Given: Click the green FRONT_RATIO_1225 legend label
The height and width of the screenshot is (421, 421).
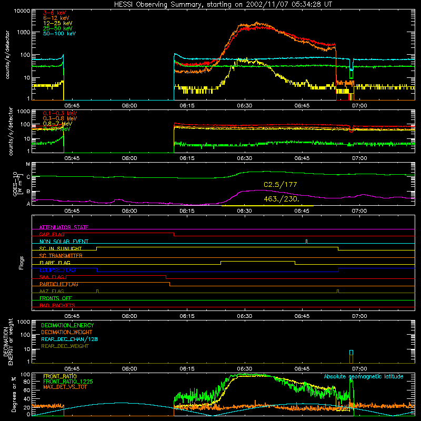Looking at the screenshot, I should [68, 382].
